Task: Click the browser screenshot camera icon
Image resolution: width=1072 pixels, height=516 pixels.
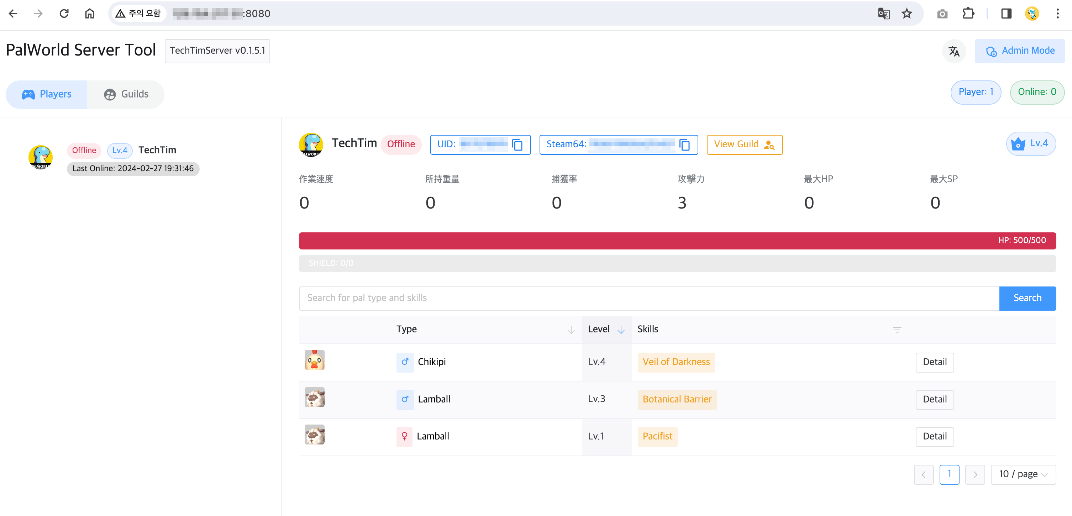Action: point(942,14)
